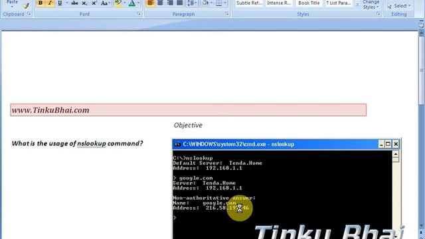Open the Line Spacing options
This screenshot has width=425, height=239.
click(x=191, y=3)
